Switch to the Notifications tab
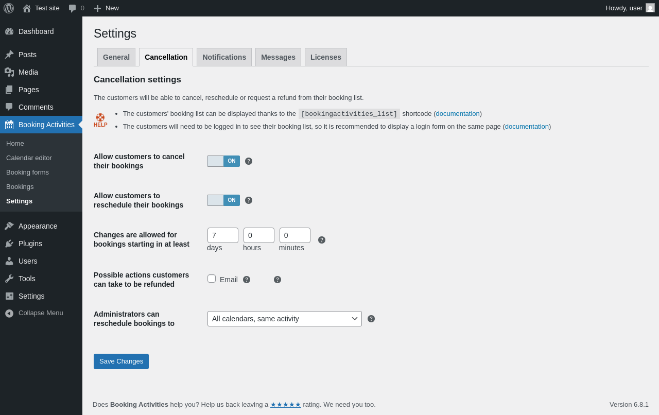Image resolution: width=659 pixels, height=415 pixels. coord(224,57)
